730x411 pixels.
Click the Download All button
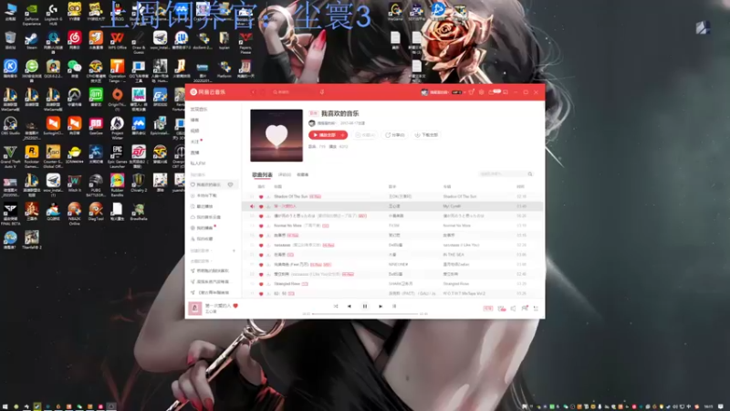(426, 135)
